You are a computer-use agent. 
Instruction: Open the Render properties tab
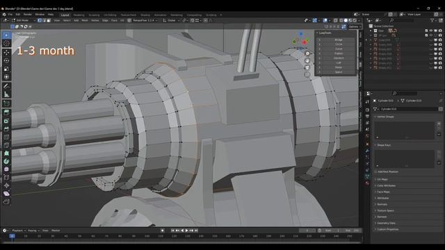367,110
